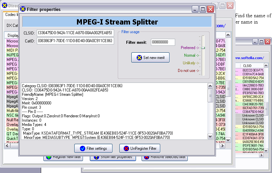This screenshot has height=173, width=272.
Task: Click red icon on UnRegister Filter button
Action: tap(126, 148)
